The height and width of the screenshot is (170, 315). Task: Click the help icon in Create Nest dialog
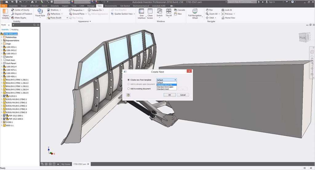tap(128, 95)
